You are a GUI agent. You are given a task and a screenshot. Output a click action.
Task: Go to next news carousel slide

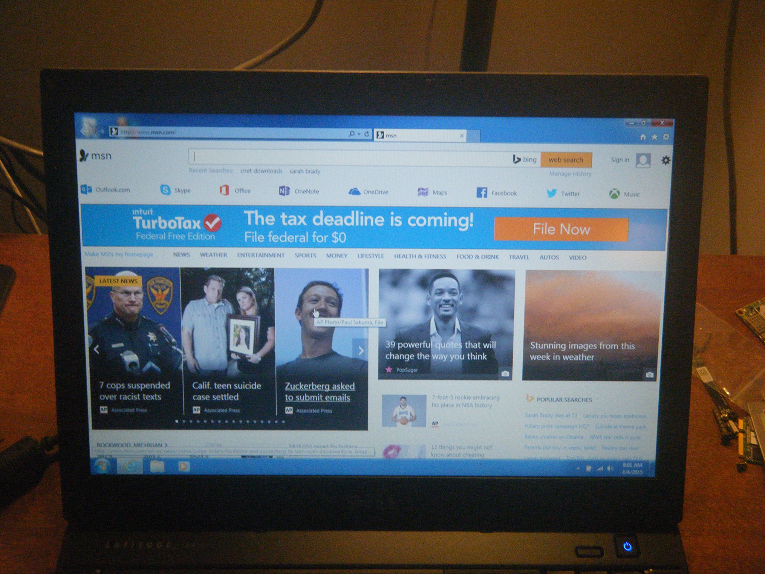click(361, 350)
